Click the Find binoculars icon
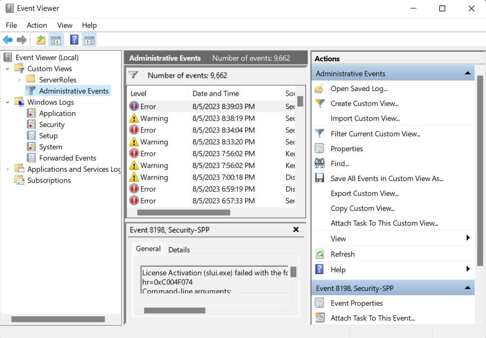Viewport: 486px width, 338px height. click(320, 163)
